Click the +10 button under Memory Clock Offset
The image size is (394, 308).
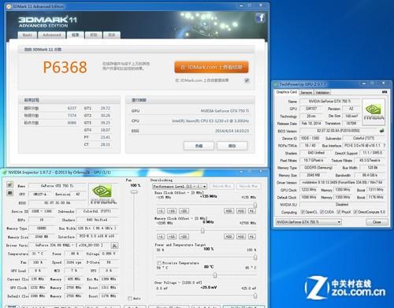click(241, 236)
